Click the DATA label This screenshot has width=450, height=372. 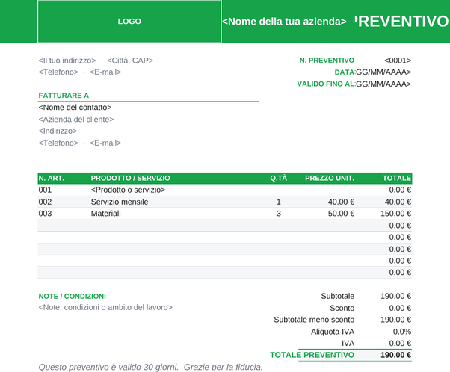[x=345, y=72]
